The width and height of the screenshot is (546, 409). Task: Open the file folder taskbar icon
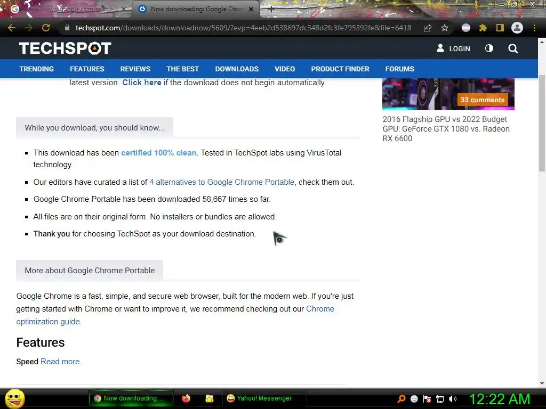click(209, 398)
